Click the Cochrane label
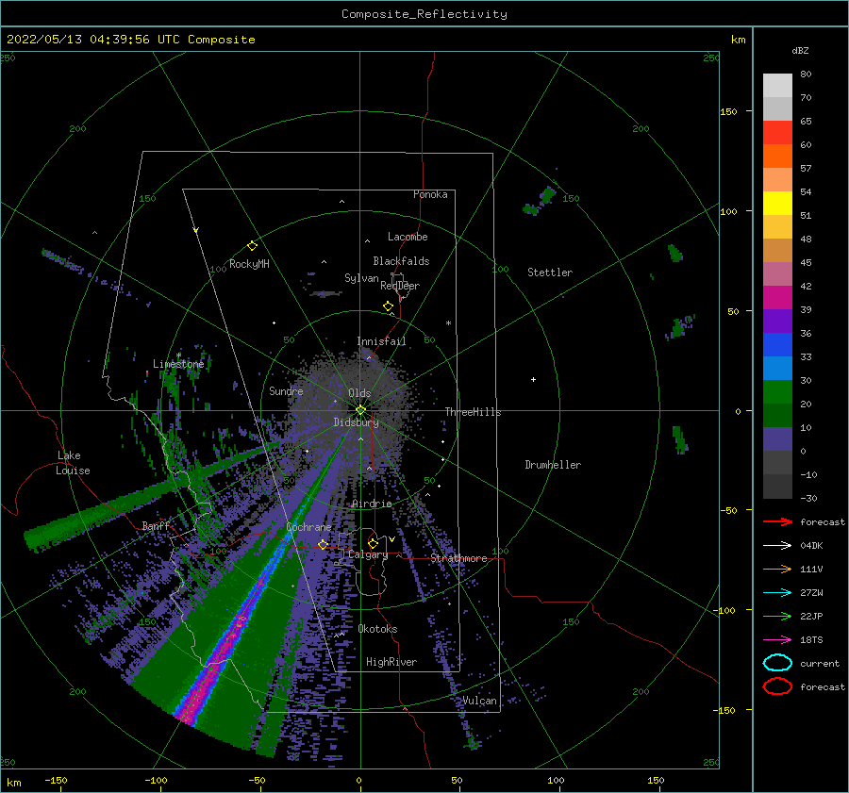 coord(308,527)
